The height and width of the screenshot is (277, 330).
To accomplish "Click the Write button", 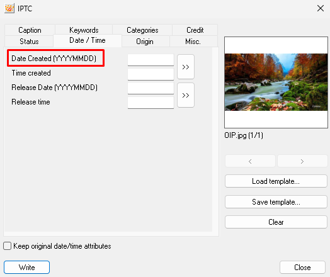I will click(x=26, y=268).
